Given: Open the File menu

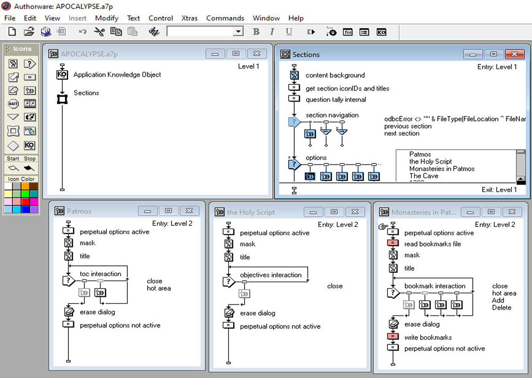Looking at the screenshot, I should coord(10,18).
